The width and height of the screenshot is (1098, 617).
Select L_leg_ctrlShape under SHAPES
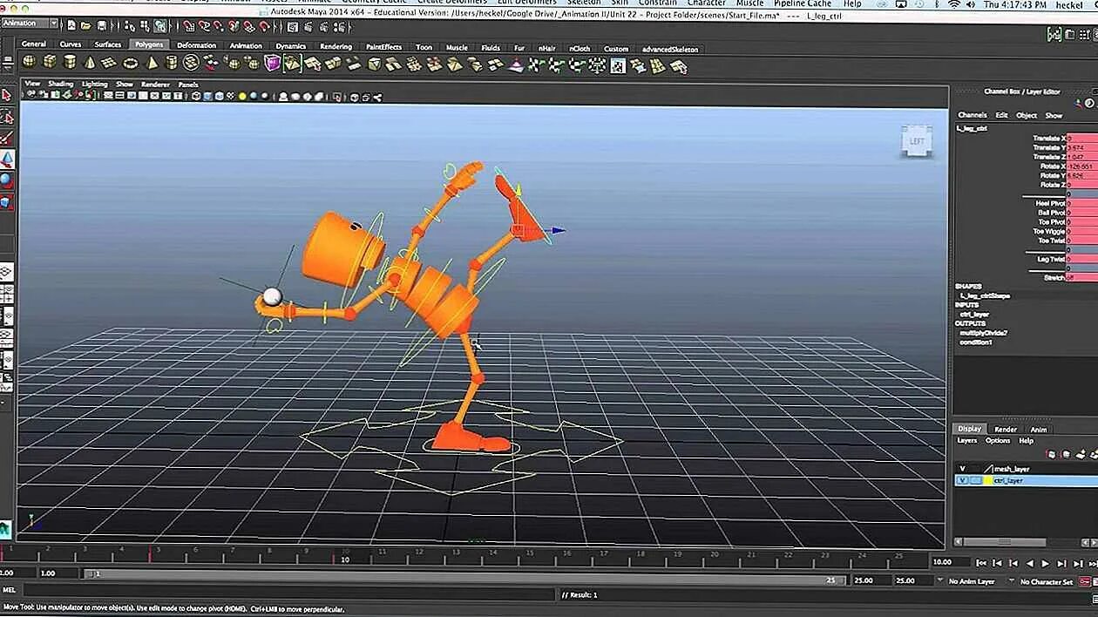coord(986,296)
